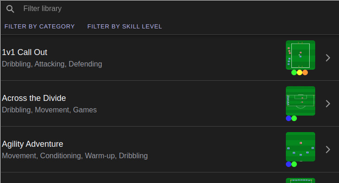Expand 1v1 Call Out with its chevron arrow
This screenshot has width=339, height=183.
pyautogui.click(x=328, y=58)
